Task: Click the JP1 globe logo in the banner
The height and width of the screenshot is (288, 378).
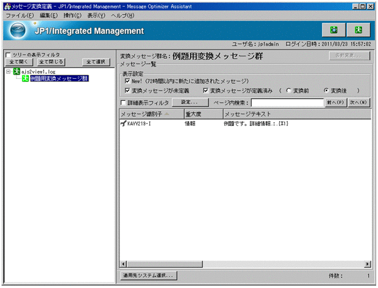Action: coord(20,31)
